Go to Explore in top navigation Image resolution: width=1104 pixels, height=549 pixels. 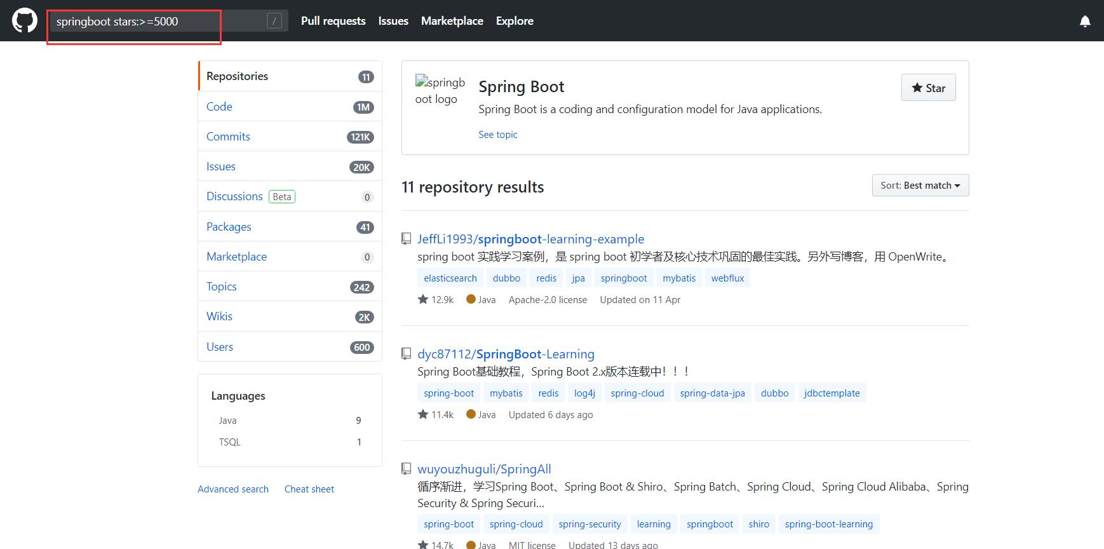514,21
